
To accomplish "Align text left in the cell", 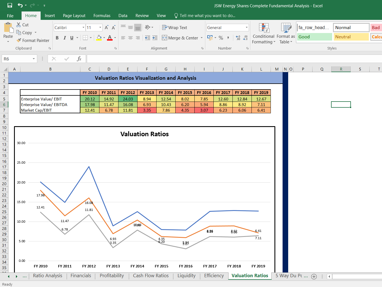I will point(123,38).
